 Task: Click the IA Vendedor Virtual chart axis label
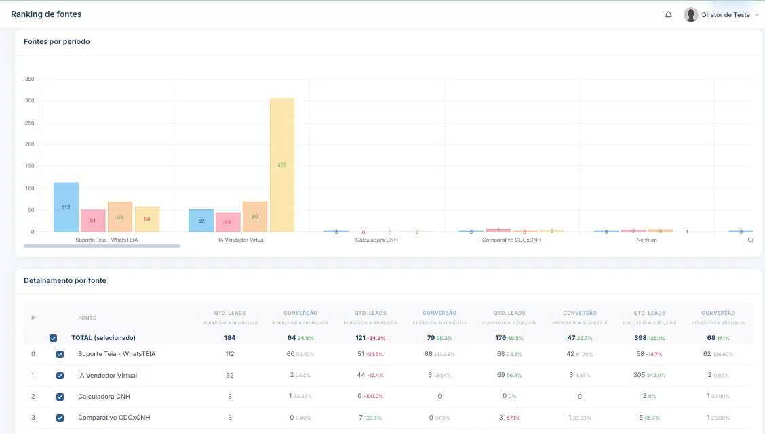click(241, 240)
